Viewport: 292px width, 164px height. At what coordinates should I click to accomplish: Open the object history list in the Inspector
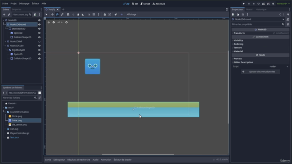(x=288, y=15)
